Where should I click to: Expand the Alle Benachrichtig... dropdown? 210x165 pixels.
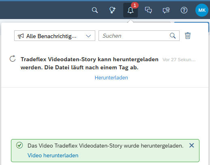pos(55,36)
